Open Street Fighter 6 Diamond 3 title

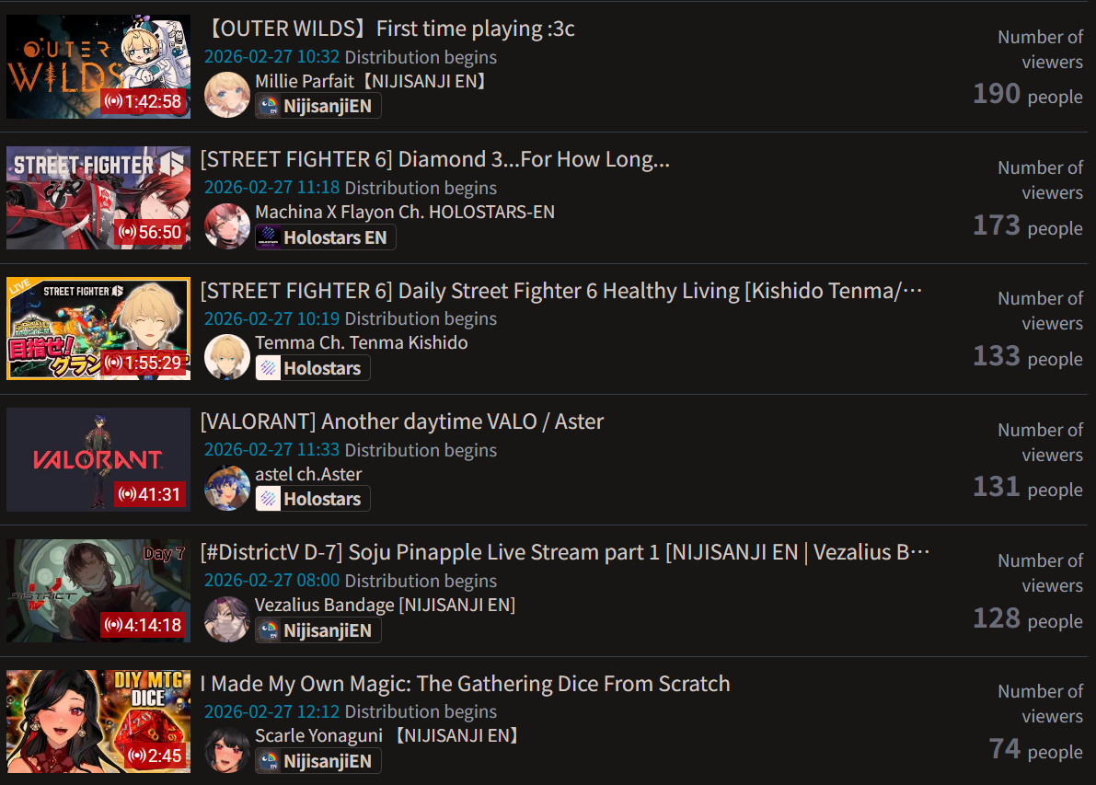[x=434, y=159]
